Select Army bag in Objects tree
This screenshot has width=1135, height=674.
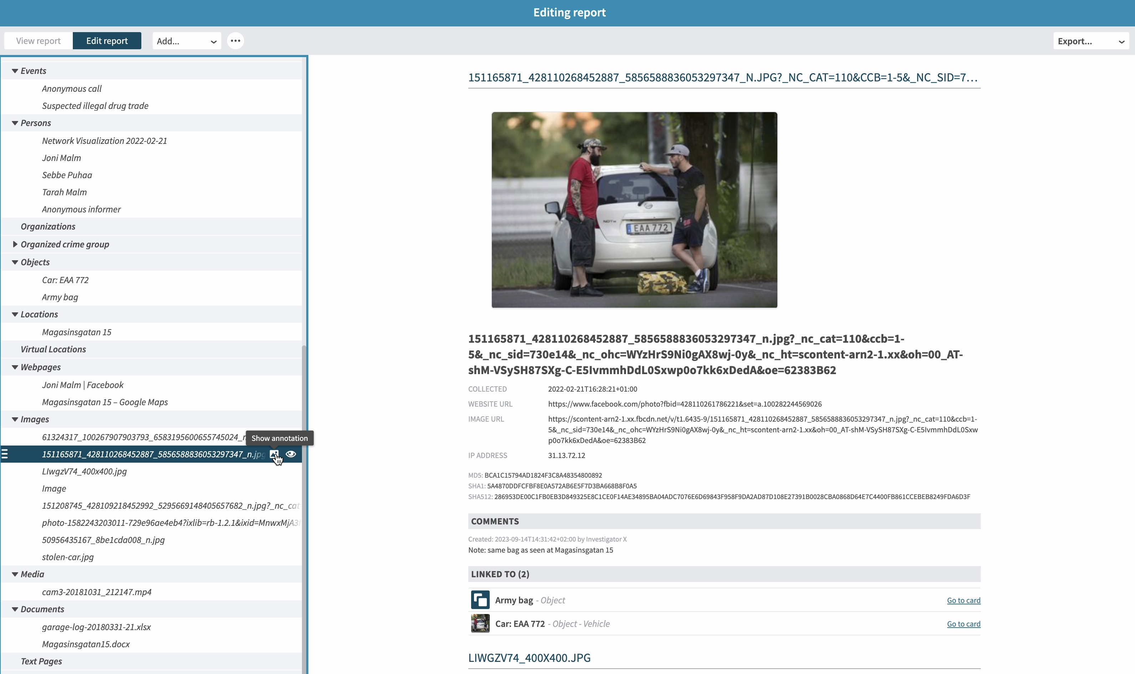(x=60, y=297)
